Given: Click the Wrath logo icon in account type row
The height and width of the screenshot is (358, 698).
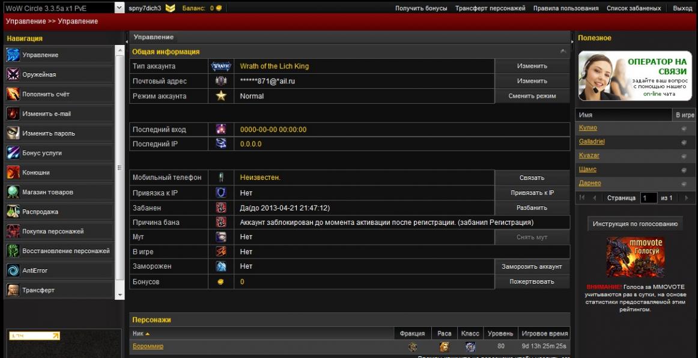Looking at the screenshot, I should coord(221,67).
